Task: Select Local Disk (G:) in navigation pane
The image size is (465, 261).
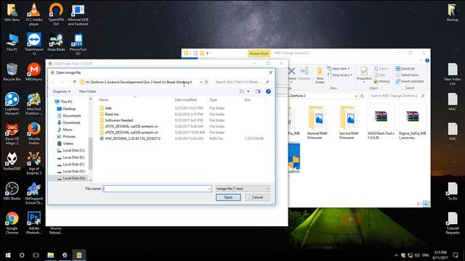Action: click(70, 171)
